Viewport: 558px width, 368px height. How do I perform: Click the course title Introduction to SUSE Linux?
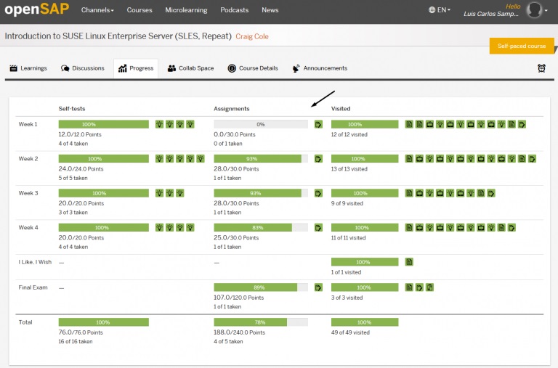118,36
